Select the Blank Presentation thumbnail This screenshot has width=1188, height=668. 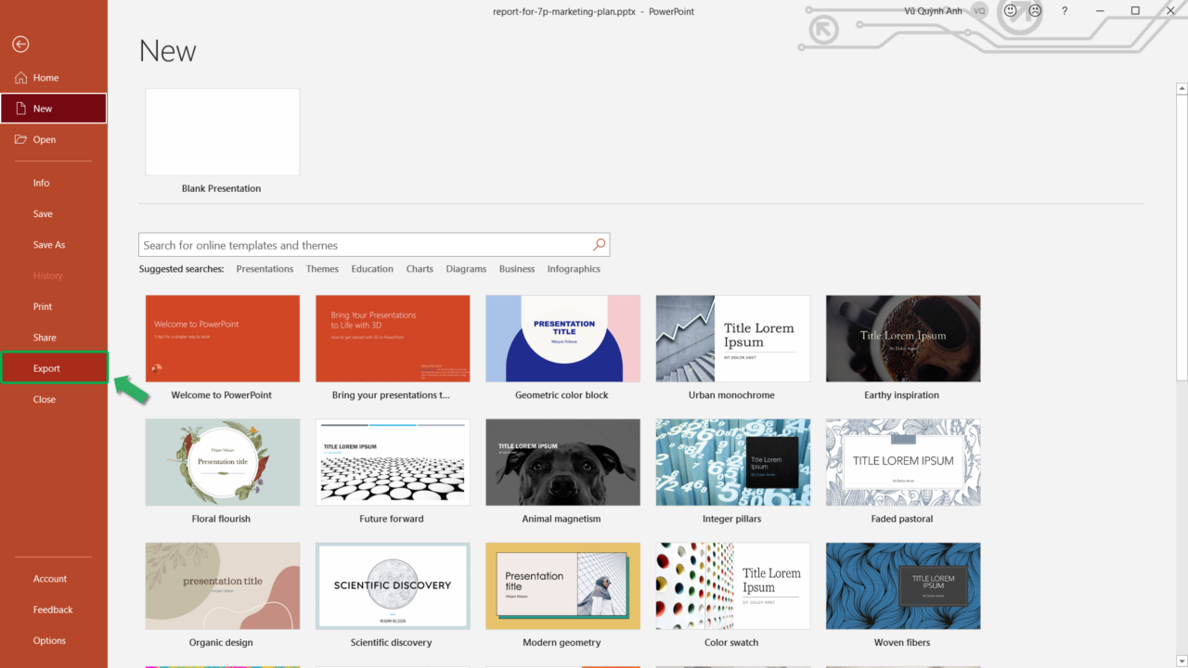tap(223, 132)
